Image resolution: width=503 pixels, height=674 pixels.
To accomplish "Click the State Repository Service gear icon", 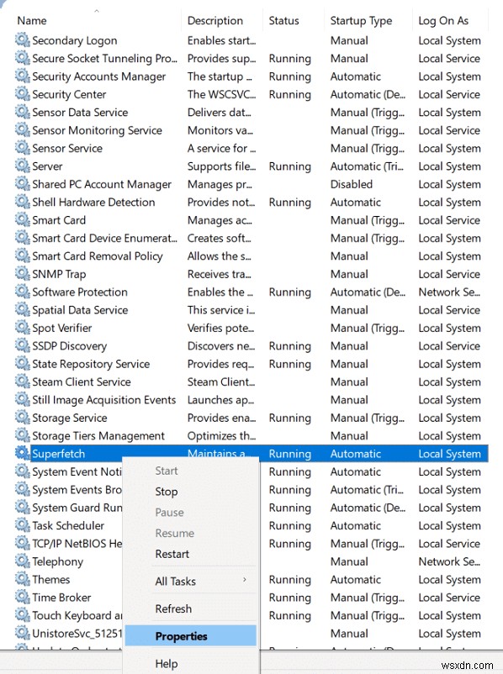I will pos(23,364).
